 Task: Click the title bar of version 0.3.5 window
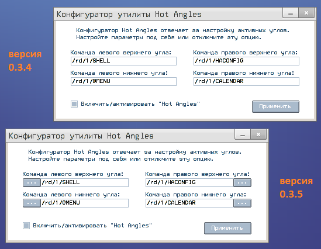click(120, 136)
